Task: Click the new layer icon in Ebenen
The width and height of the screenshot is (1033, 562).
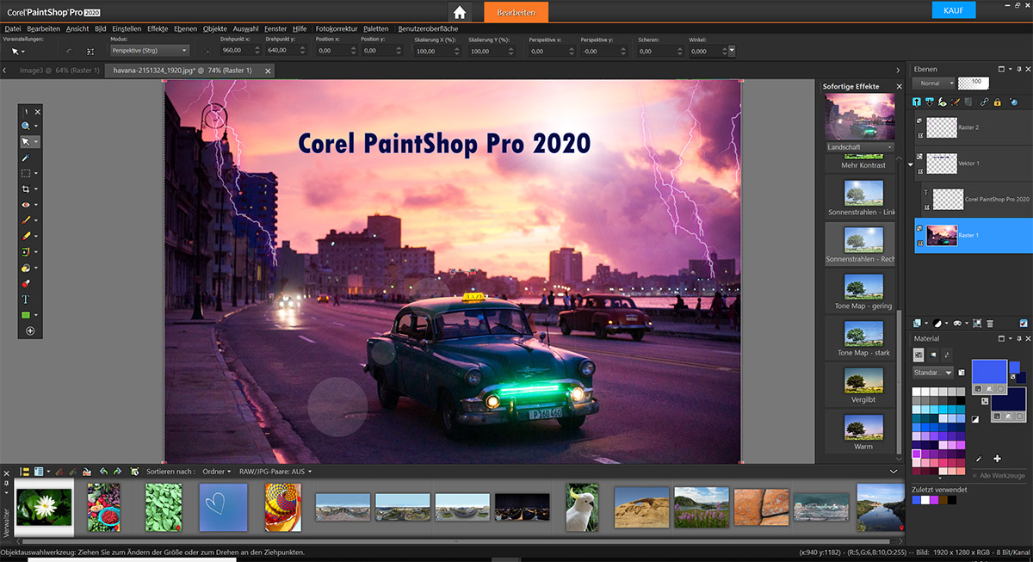Action: tap(918, 323)
